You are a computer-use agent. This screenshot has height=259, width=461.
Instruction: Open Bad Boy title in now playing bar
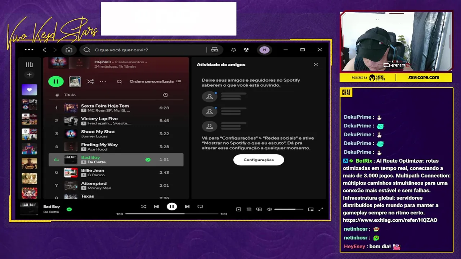[x=52, y=207]
